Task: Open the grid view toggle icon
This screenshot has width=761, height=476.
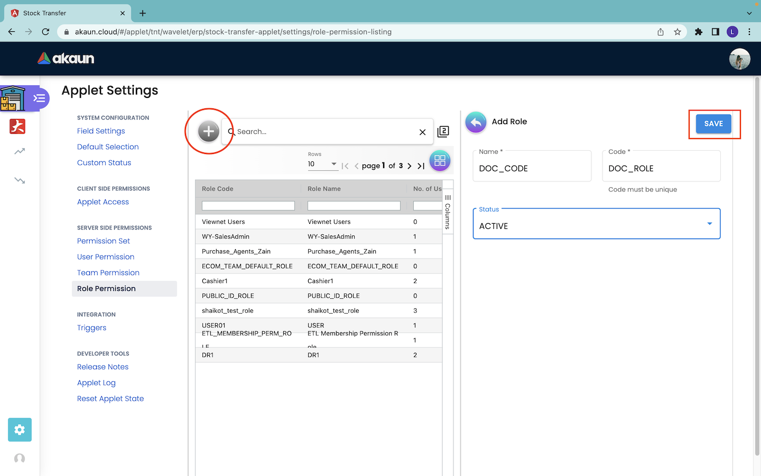Action: click(440, 161)
